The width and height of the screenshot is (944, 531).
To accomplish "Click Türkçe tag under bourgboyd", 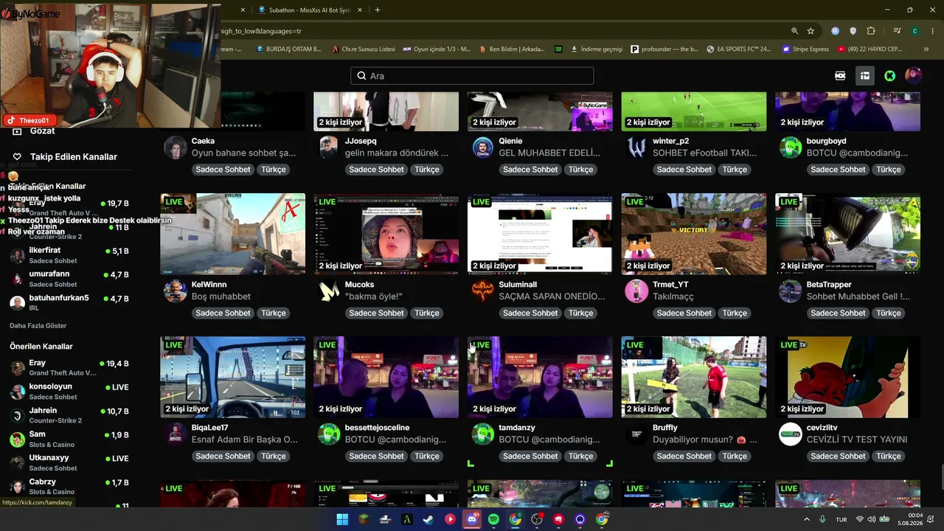I will point(888,169).
